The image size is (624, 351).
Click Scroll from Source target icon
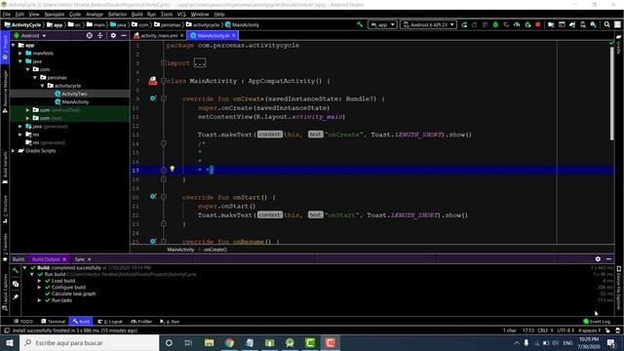[89, 35]
